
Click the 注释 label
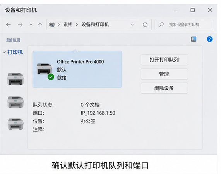(x=38, y=129)
